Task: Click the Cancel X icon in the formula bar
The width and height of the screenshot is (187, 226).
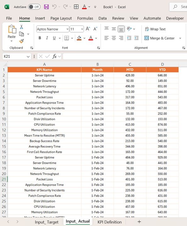Action: (41, 56)
